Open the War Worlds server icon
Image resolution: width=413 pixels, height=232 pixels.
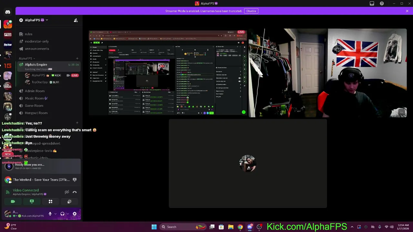pyautogui.click(x=8, y=86)
